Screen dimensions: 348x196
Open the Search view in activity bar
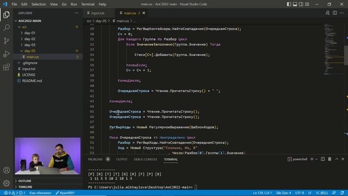pos(7,28)
